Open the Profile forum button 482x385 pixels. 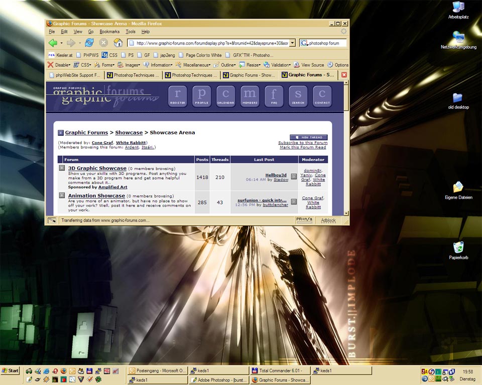tap(201, 96)
